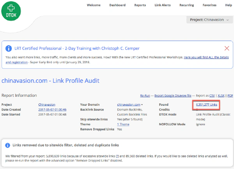The height and width of the screenshot is (169, 234).
Task: Export report as XLSX
Action: 221,96
